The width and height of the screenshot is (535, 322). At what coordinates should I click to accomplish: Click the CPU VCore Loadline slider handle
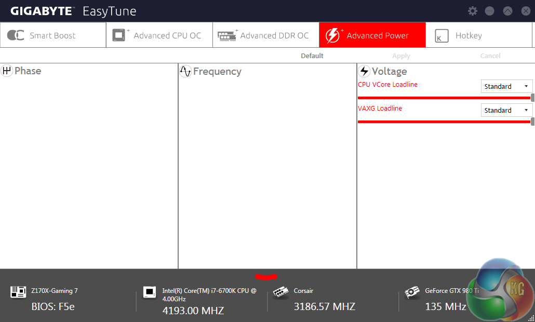[532, 98]
